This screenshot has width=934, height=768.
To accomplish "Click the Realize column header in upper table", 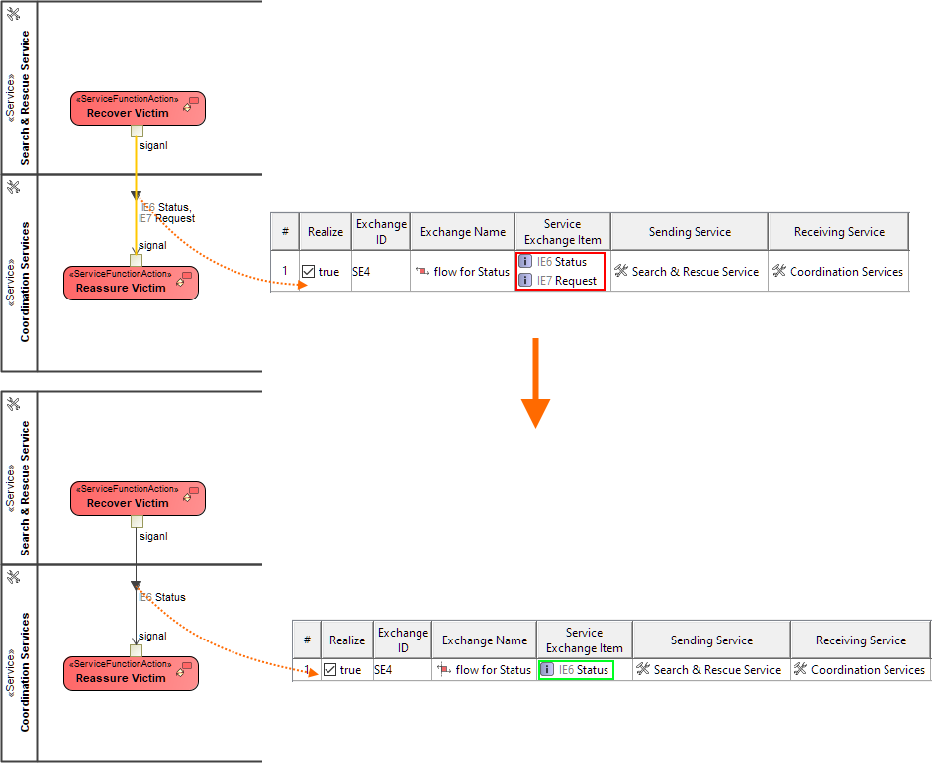I will [x=326, y=232].
